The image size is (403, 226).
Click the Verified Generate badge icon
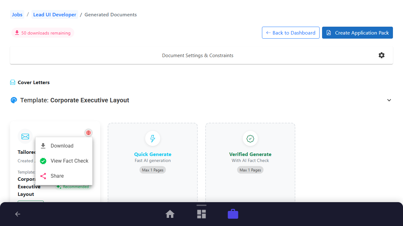(250, 138)
